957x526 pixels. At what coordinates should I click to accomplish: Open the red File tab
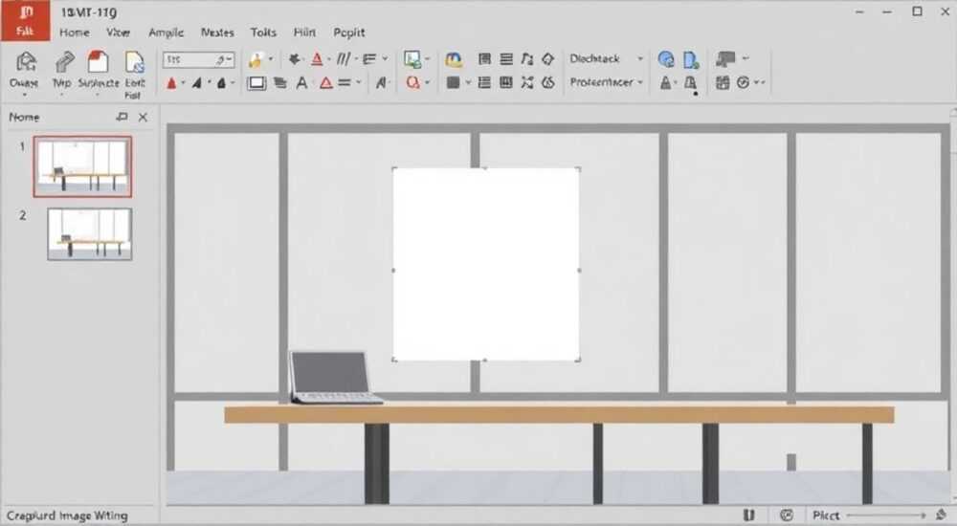[x=25, y=21]
